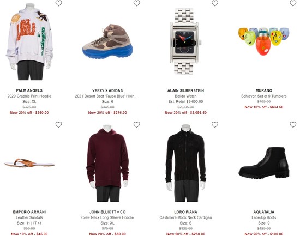This screenshot has width=300, height=236.
Task: Click the PALM ANGELS brand link
Action: 29,90
